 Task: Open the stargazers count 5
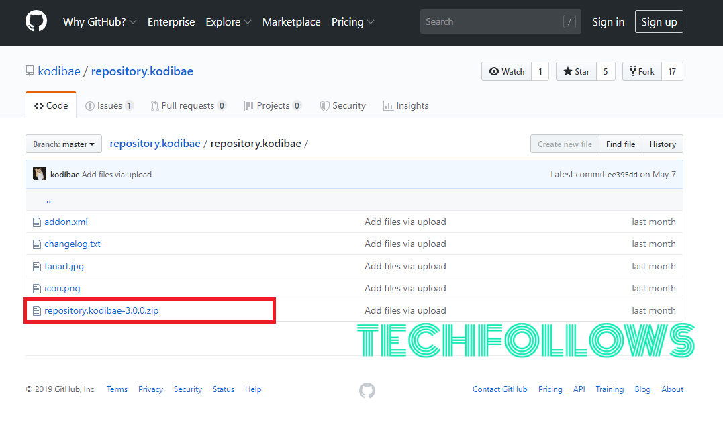606,71
